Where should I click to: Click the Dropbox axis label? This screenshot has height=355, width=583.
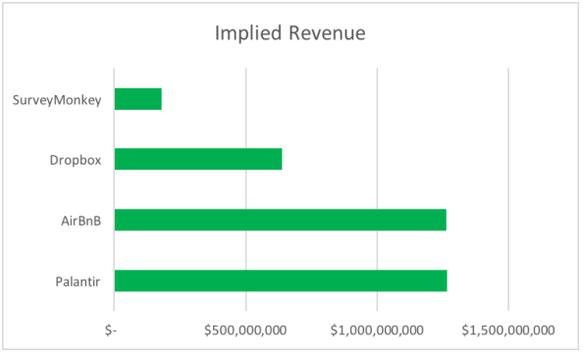[76, 161]
